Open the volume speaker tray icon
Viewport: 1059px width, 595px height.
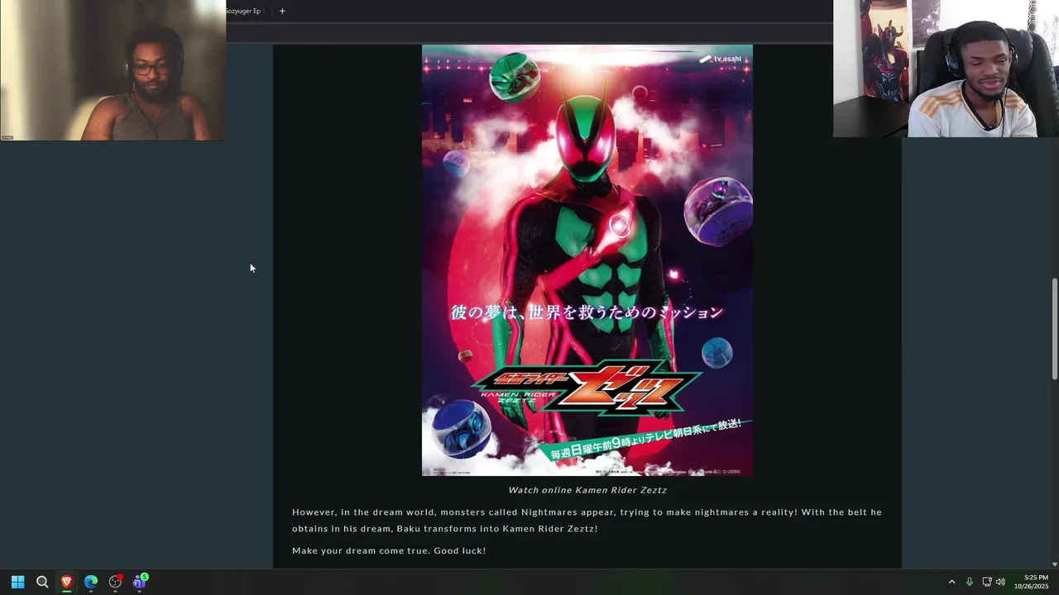point(1000,582)
